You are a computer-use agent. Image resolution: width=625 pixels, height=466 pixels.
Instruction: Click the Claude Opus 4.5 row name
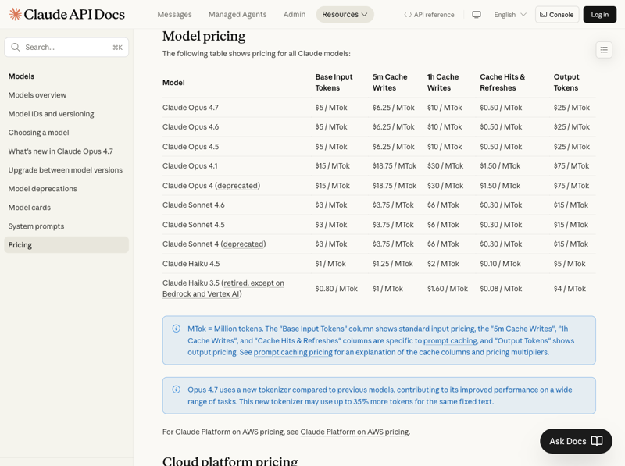click(191, 147)
